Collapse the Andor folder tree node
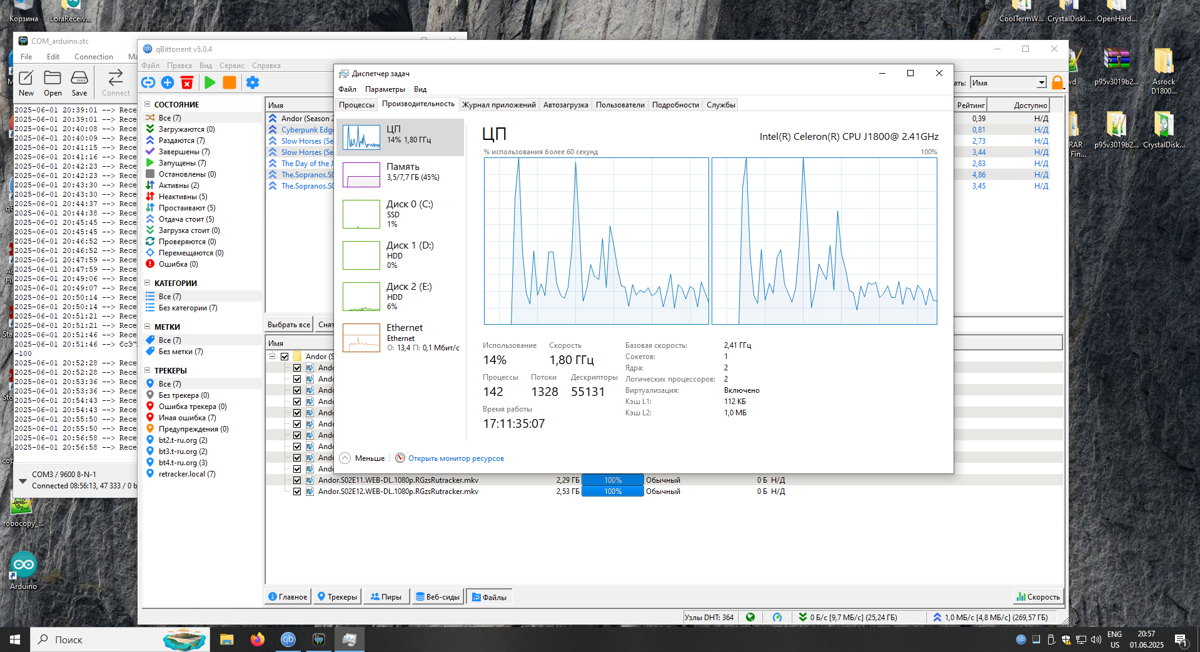Screen dimensions: 1200x652 pos(273,357)
